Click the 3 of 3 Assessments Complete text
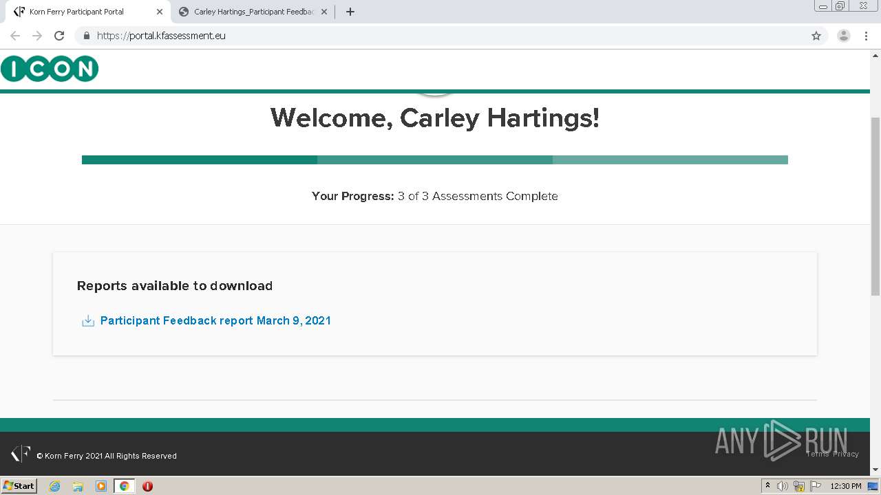Image resolution: width=881 pixels, height=495 pixels. tap(478, 196)
